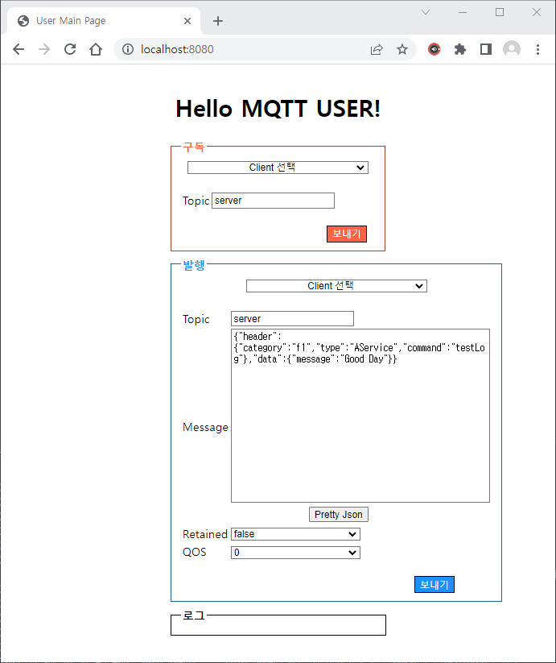Open tab search chevron in title bar
The height and width of the screenshot is (663, 556).
click(426, 12)
